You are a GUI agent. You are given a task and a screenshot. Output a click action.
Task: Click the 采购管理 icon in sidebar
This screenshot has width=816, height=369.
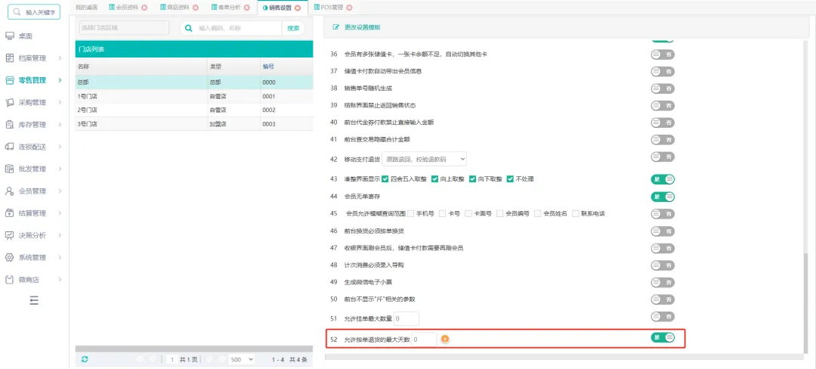click(x=9, y=103)
